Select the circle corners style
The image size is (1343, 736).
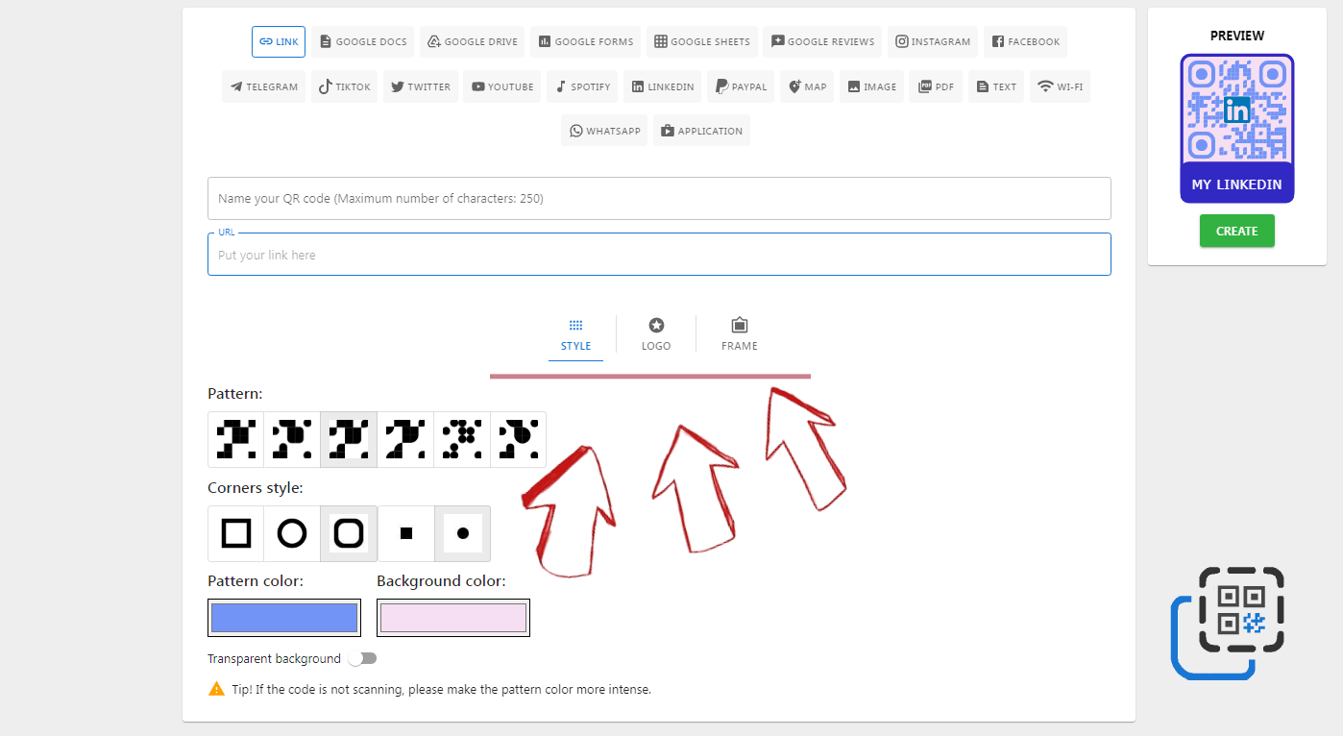tap(292, 533)
